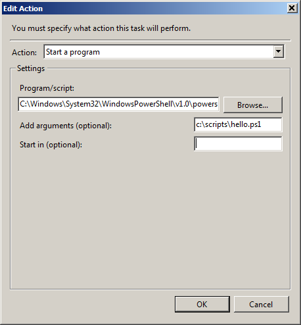
Task: Focus the Add arguments field containing hello.ps1
Action: pos(238,124)
